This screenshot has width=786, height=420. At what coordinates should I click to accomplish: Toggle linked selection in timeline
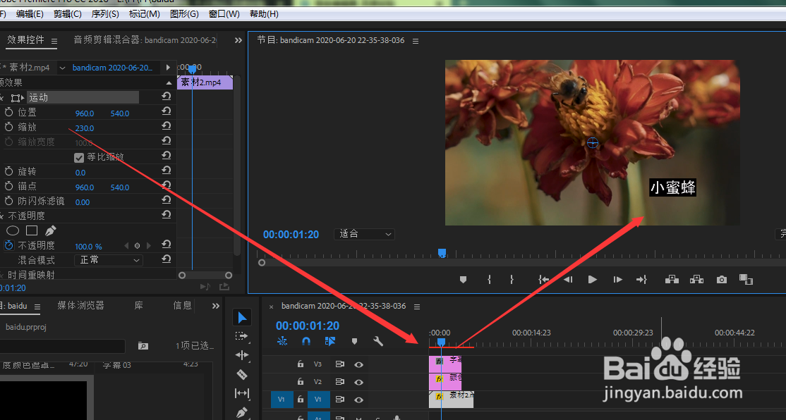(x=329, y=341)
